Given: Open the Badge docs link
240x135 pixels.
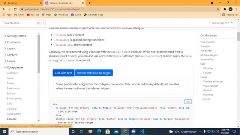Looking at the screenshot, I should [x=10, y=83].
